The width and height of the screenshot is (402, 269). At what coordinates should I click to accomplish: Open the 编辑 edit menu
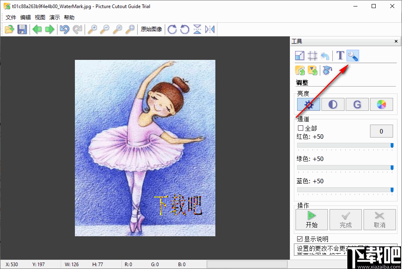(26, 17)
